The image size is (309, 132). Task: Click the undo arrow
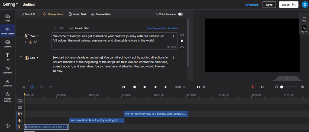[42, 87]
